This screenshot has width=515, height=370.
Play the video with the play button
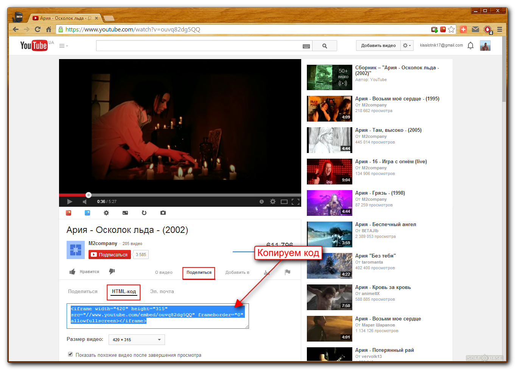70,201
